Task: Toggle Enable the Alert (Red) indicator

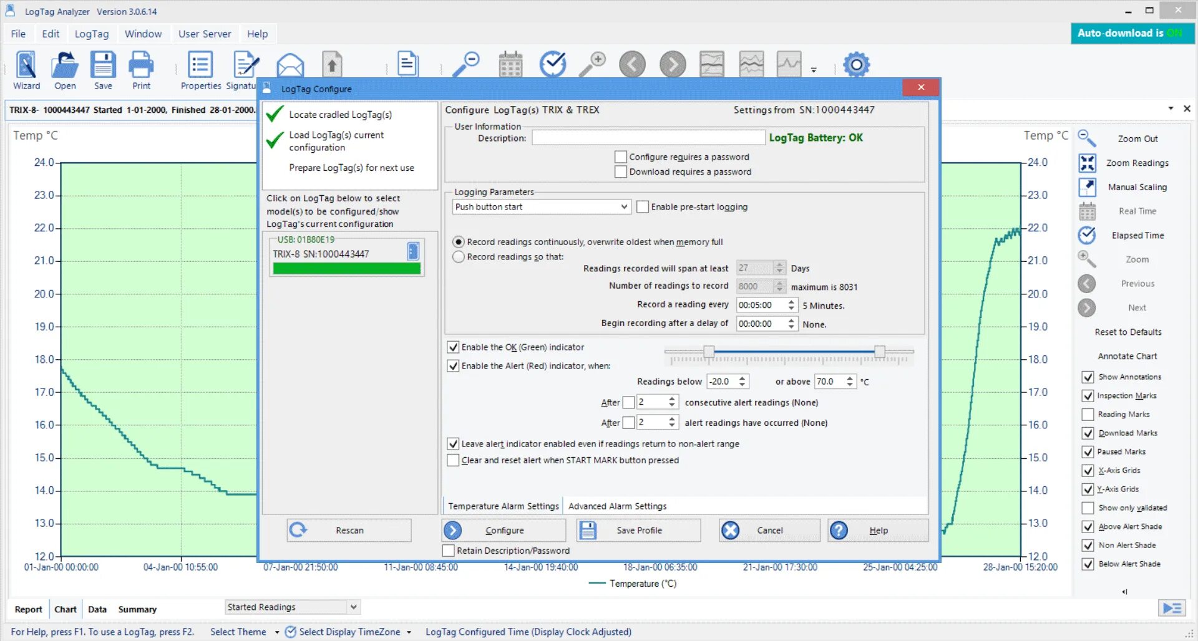Action: (453, 365)
